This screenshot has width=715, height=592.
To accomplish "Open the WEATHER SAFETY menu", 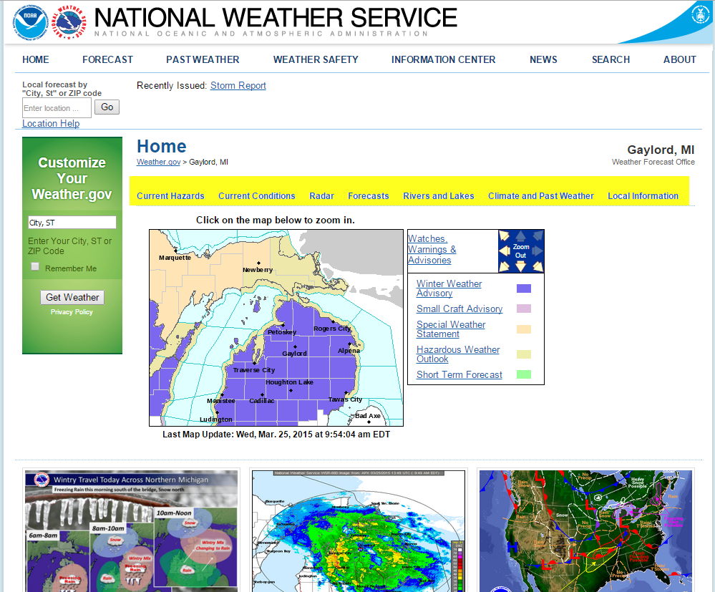I will 316,59.
